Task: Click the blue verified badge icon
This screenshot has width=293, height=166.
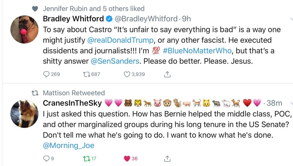Action: 109,19
